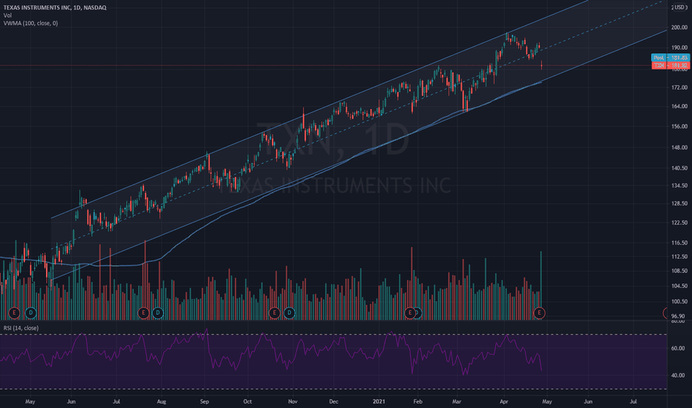692x408 pixels.
Task: Click the 104.50 price axis label
Action: pyautogui.click(x=679, y=286)
